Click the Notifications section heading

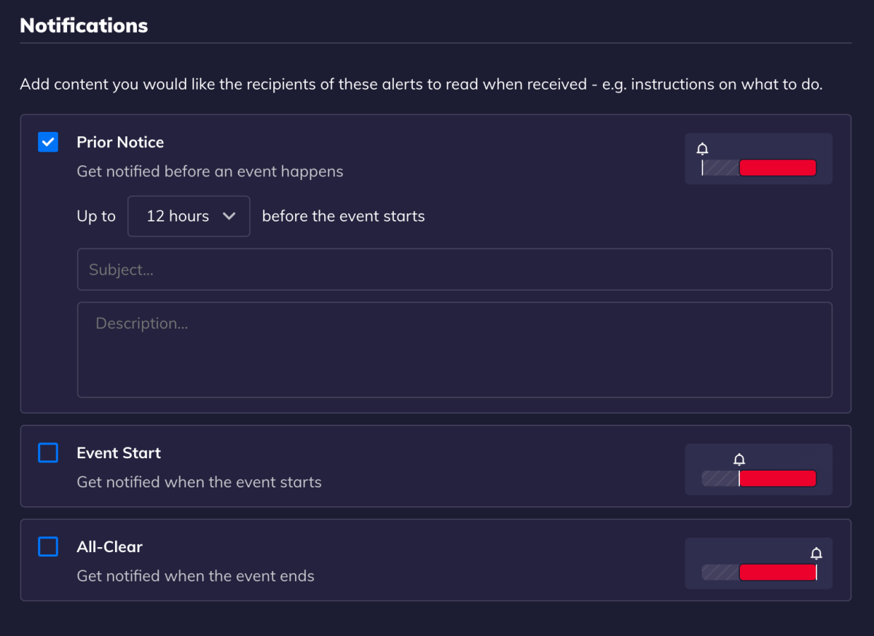tap(84, 25)
